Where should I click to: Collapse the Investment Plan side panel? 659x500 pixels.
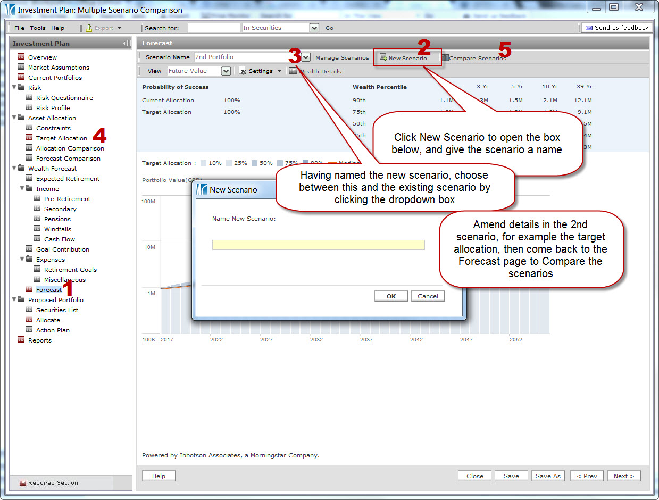126,44
